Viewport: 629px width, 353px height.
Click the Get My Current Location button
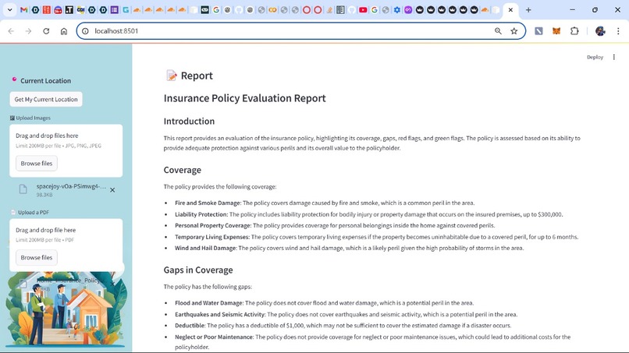click(x=46, y=100)
